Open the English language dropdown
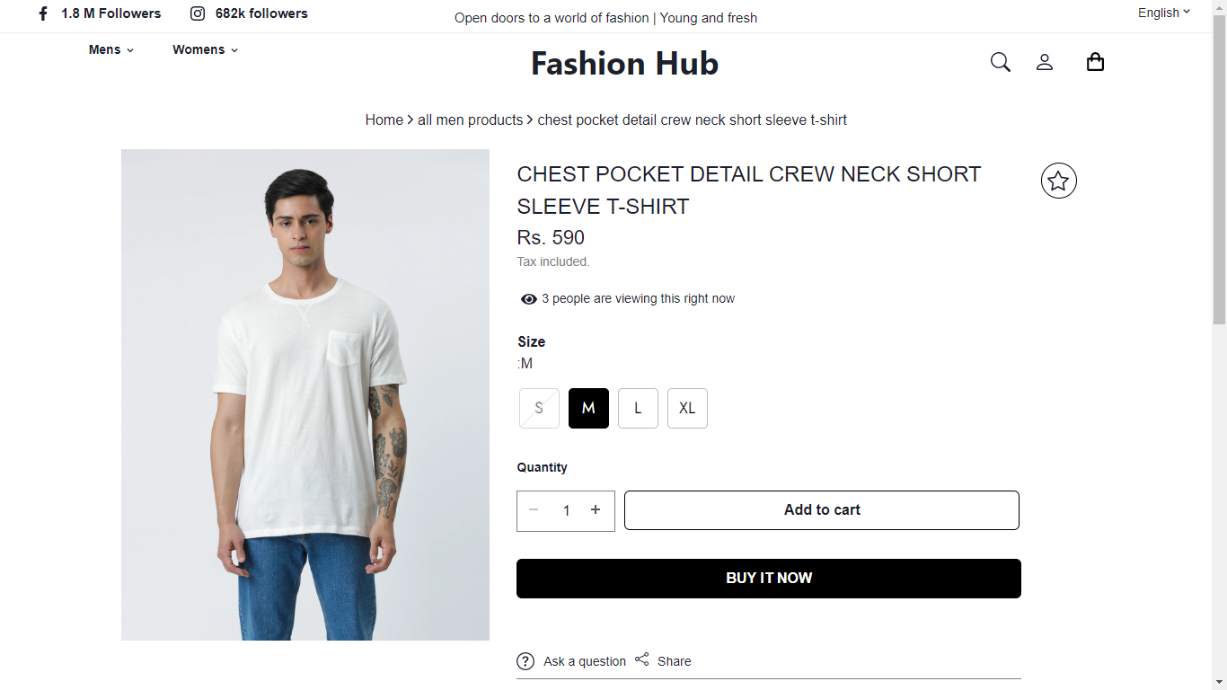The image size is (1227, 690). 1161,13
